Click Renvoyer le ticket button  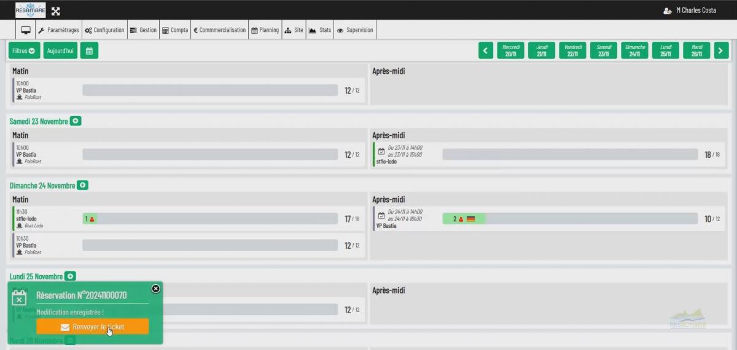[92, 327]
